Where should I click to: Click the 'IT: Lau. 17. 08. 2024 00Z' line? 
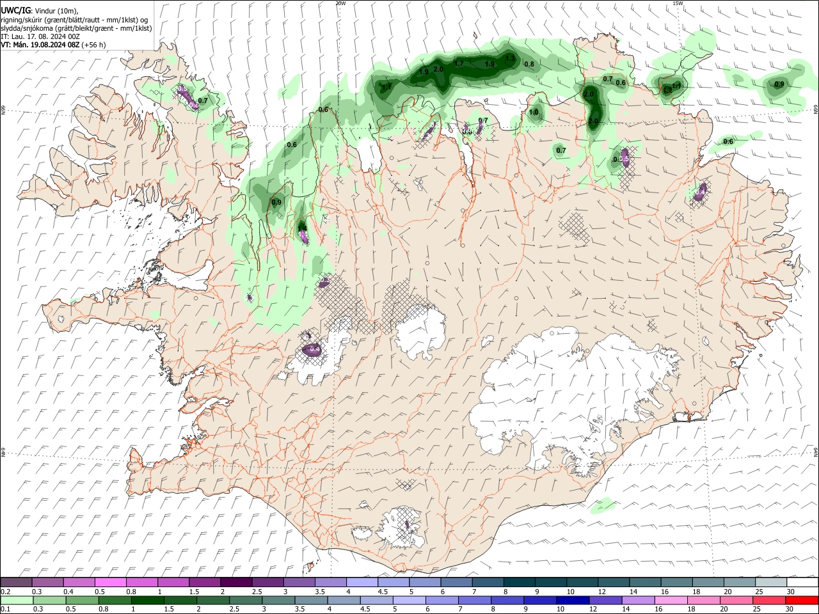tap(40, 36)
